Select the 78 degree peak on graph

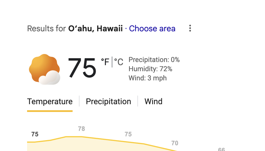(82, 129)
